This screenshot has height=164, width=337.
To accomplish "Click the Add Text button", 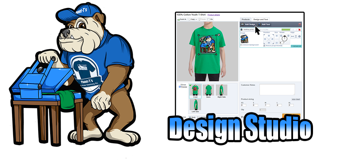I will (264, 24).
